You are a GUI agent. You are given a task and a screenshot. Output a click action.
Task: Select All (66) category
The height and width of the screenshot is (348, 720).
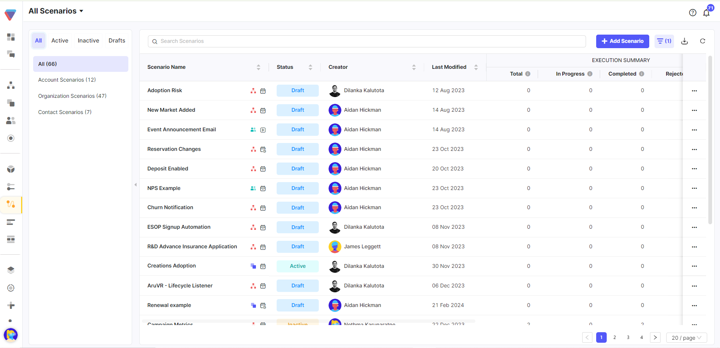click(x=81, y=64)
